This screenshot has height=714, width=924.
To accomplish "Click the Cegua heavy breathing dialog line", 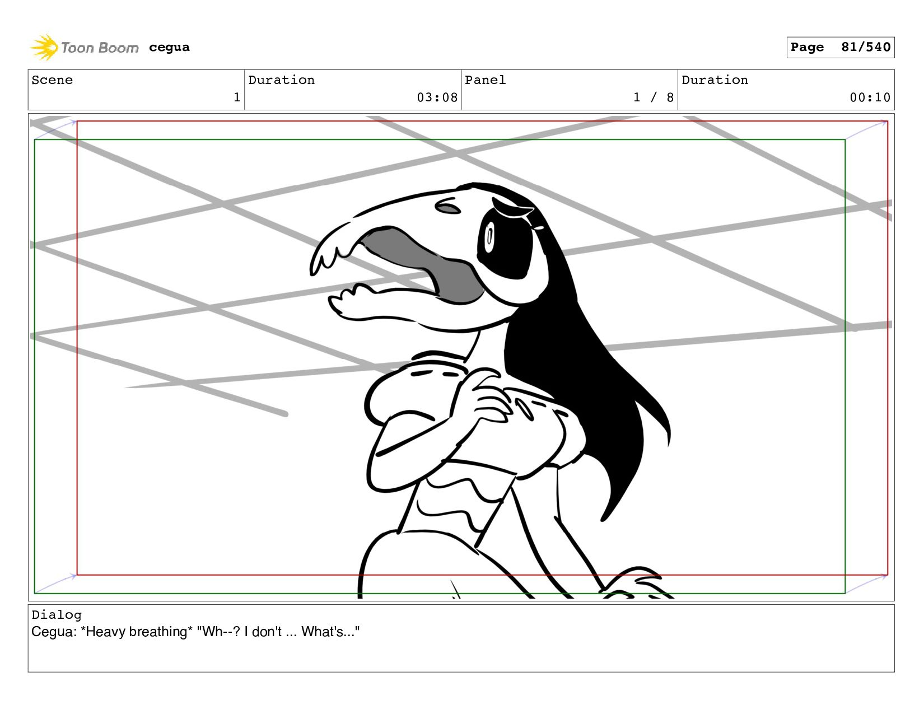I will tap(195, 632).
